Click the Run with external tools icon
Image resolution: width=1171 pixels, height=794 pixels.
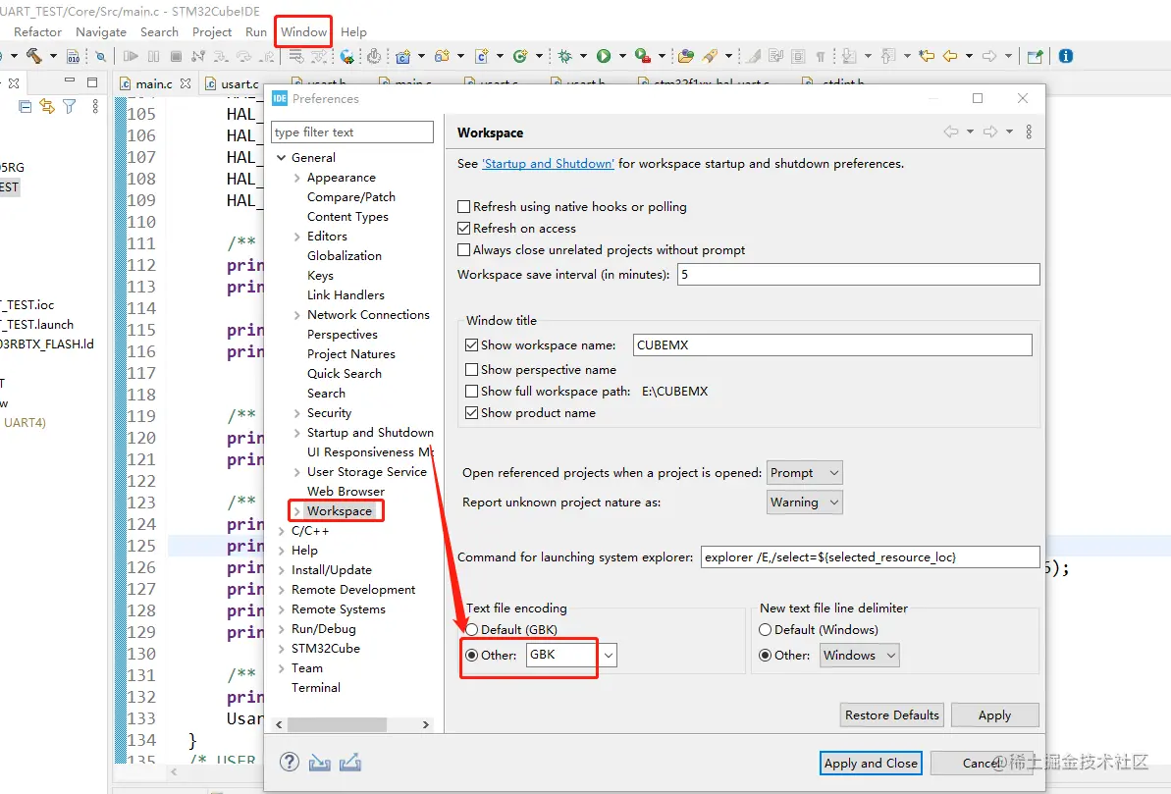pyautogui.click(x=642, y=56)
